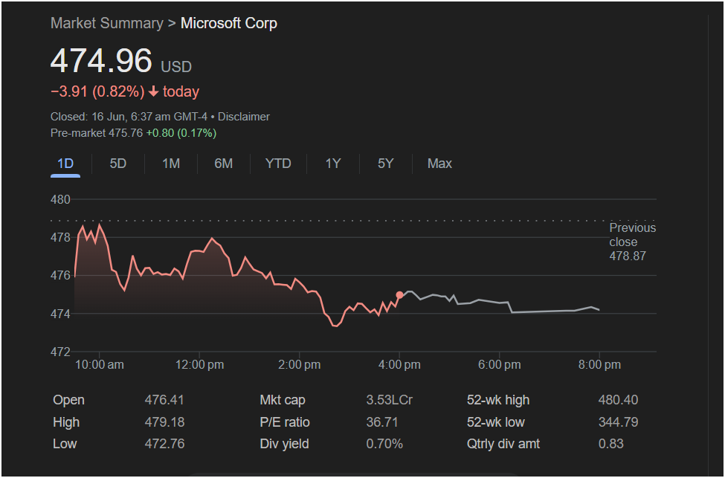Click the 2:00 pm time axis label
This screenshot has height=478, width=725.
[299, 365]
